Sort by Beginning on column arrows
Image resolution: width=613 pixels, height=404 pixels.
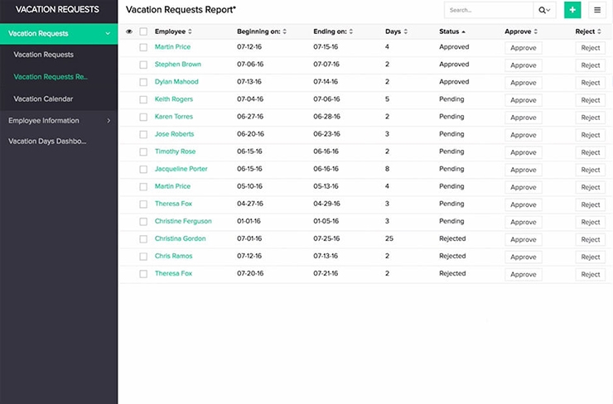click(285, 31)
